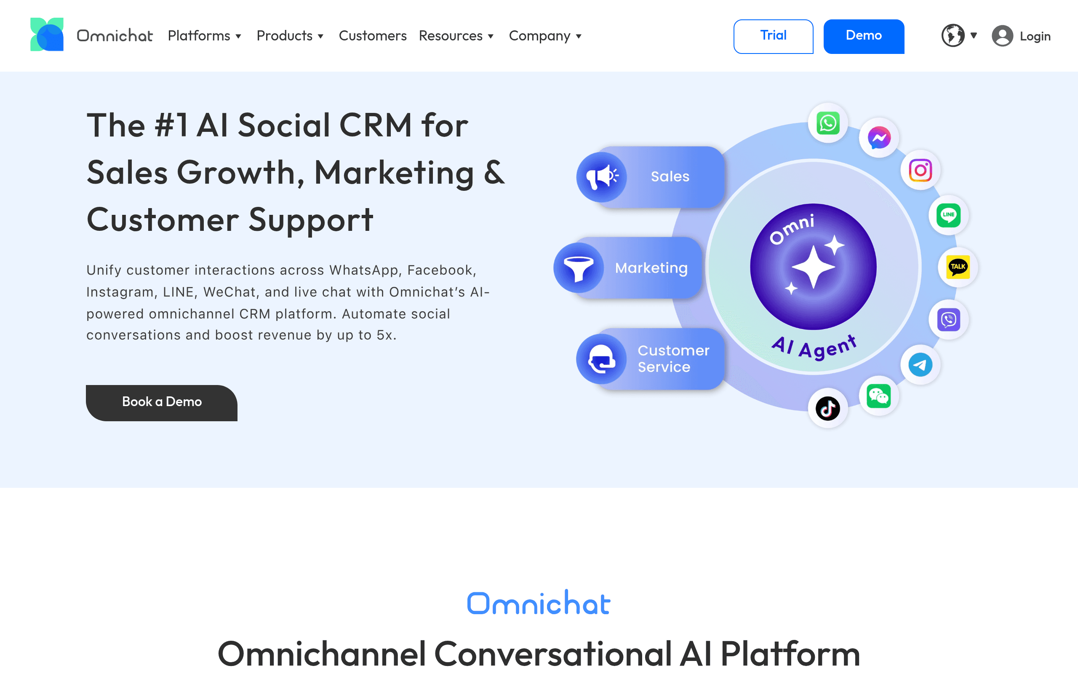1078x674 pixels.
Task: Go to the Customers page
Action: [x=372, y=36]
